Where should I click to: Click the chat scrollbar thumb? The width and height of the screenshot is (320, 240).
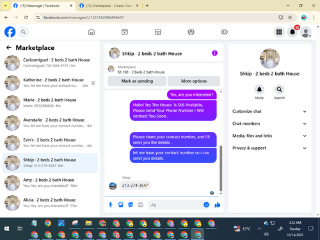click(221, 168)
